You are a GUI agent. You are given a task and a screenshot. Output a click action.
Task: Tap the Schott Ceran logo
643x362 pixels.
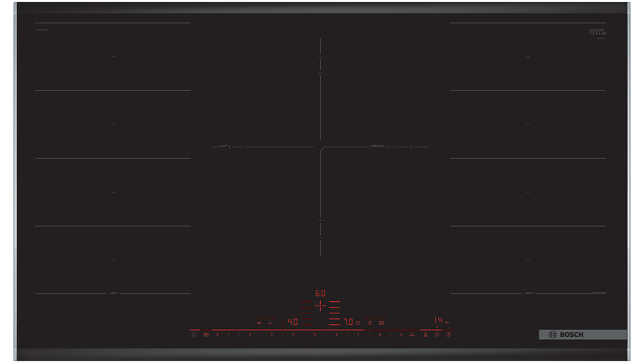(x=597, y=32)
